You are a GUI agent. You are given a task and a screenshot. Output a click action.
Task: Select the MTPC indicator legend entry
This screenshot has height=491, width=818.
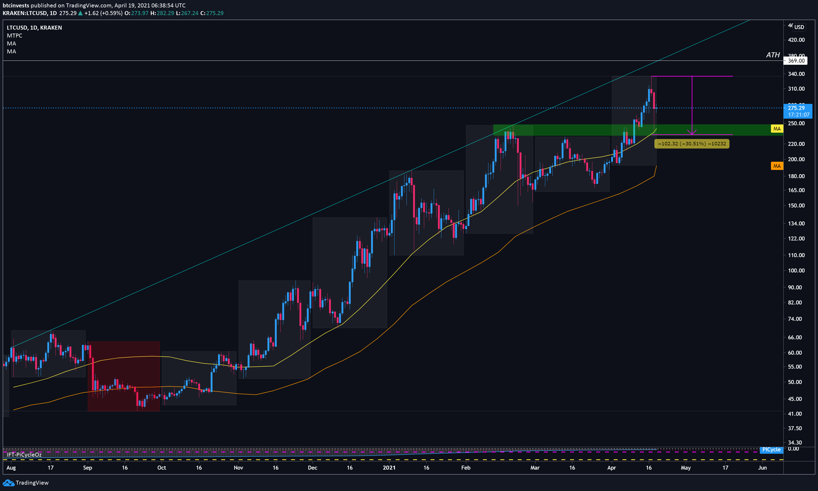coord(15,36)
